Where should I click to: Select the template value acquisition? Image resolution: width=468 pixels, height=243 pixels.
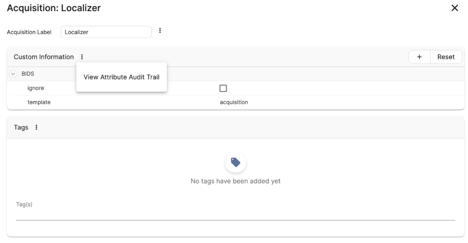coord(234,102)
